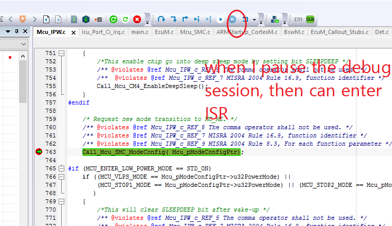
Task: Click the Break (pause) debug button
Action: [x=233, y=19]
